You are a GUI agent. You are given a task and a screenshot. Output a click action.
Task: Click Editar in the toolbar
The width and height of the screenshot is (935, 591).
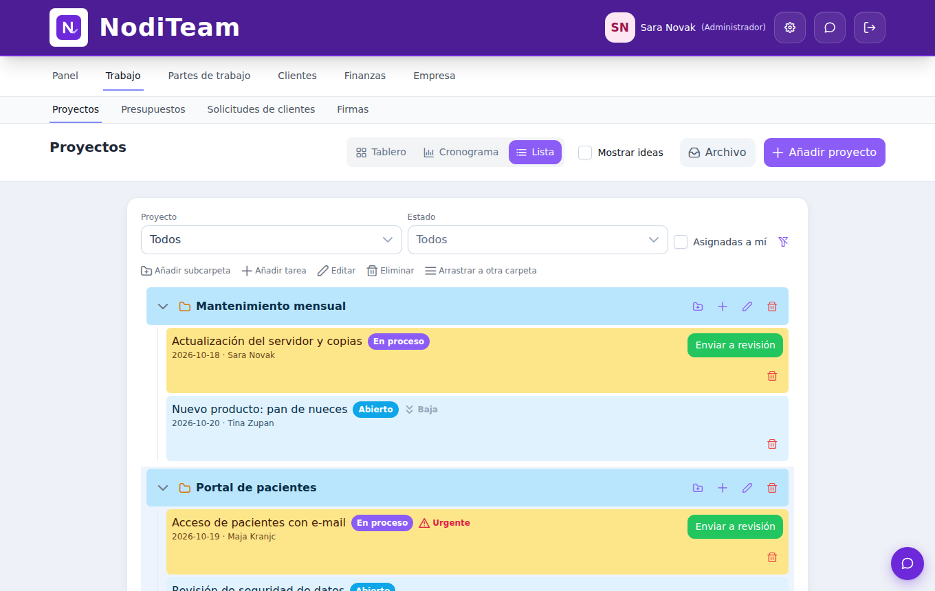336,271
